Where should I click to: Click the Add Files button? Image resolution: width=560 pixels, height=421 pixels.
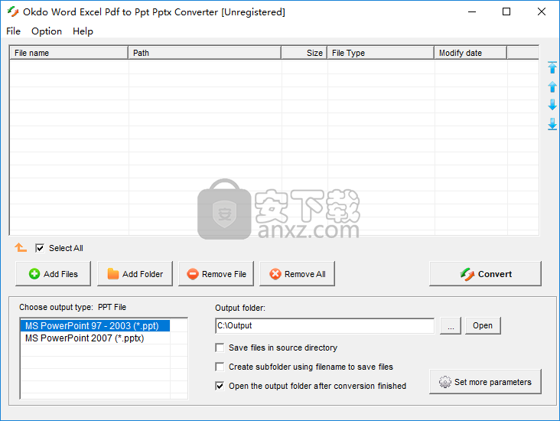pyautogui.click(x=54, y=274)
